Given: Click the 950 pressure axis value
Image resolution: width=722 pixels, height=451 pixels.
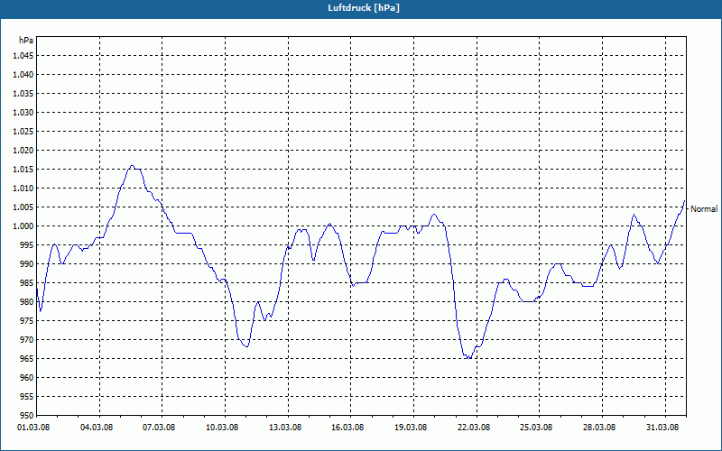Looking at the screenshot, I should point(27,415).
